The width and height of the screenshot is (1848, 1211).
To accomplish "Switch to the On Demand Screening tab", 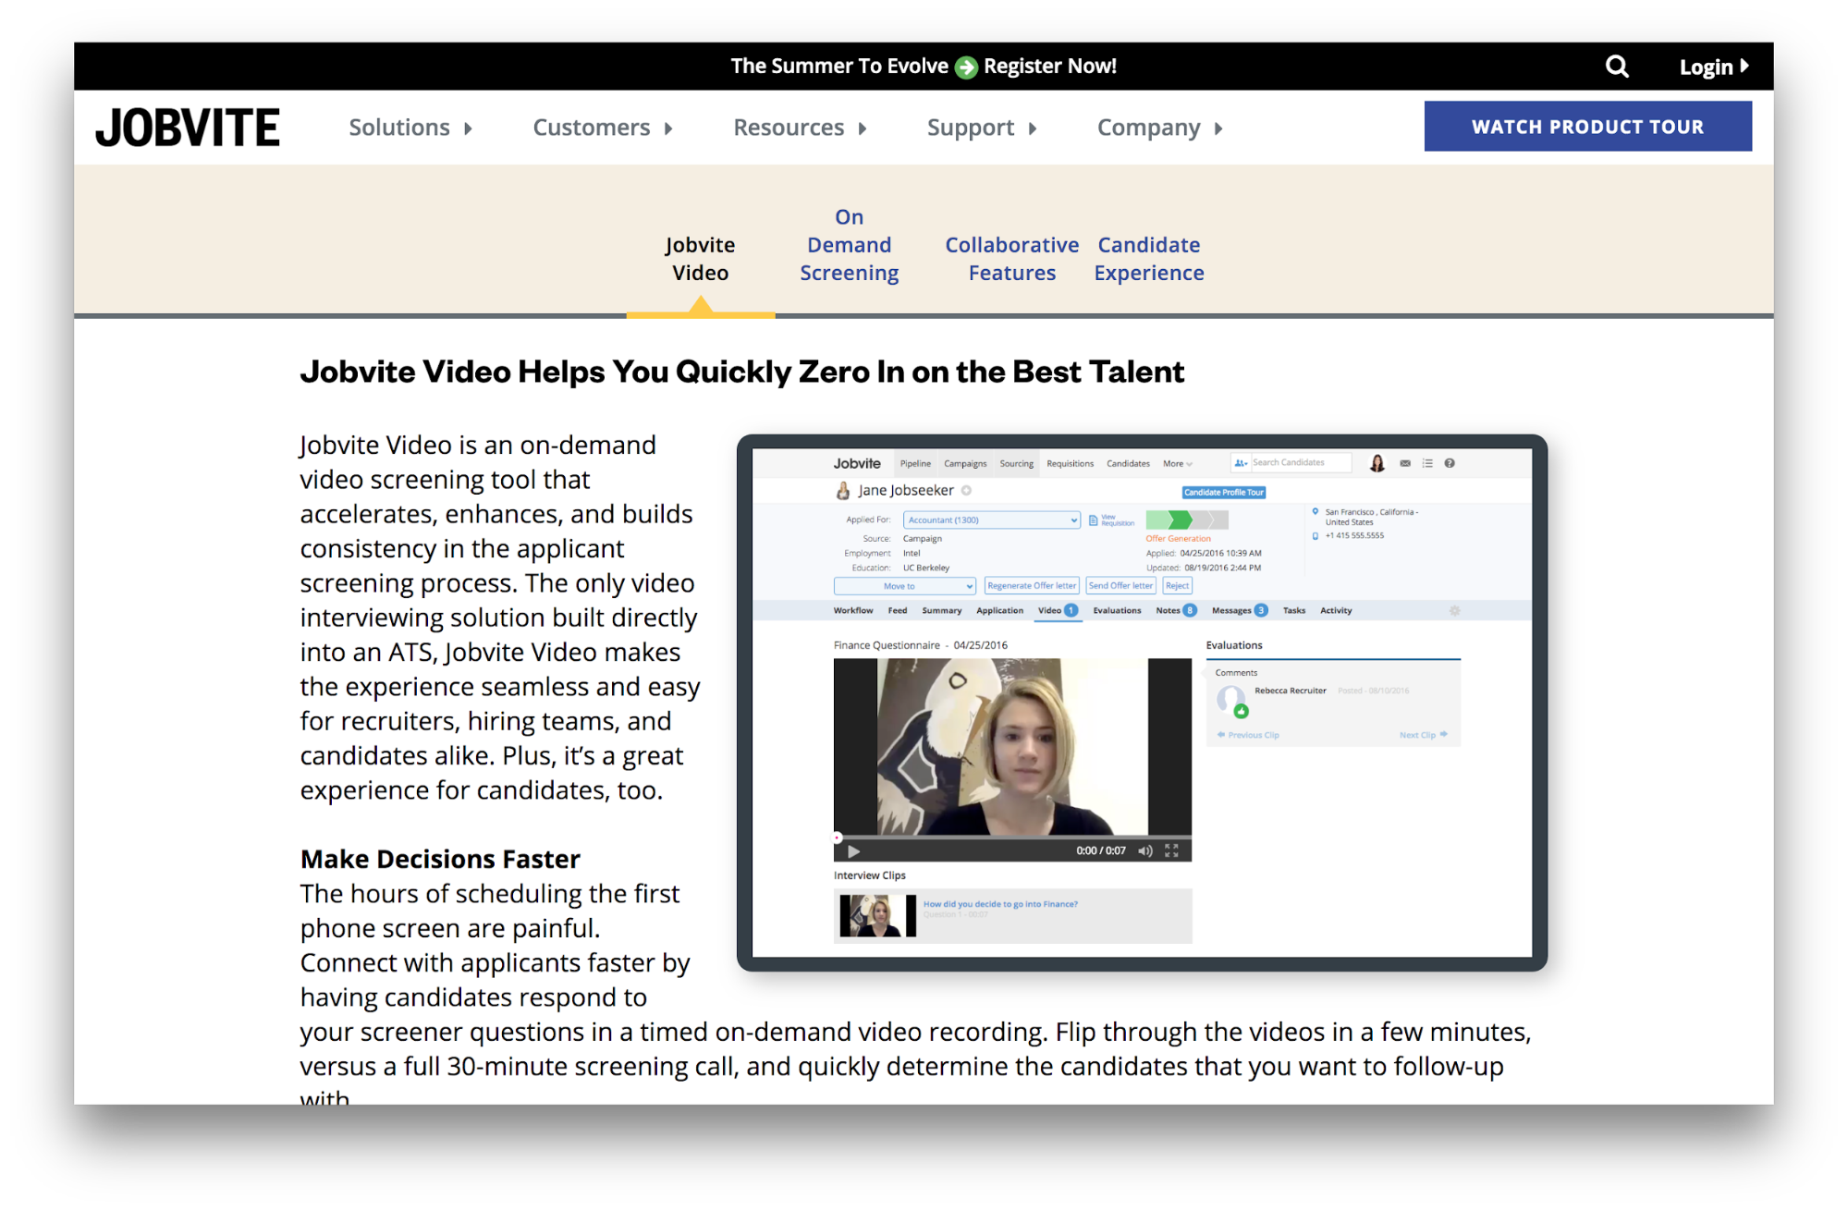I will tap(849, 245).
